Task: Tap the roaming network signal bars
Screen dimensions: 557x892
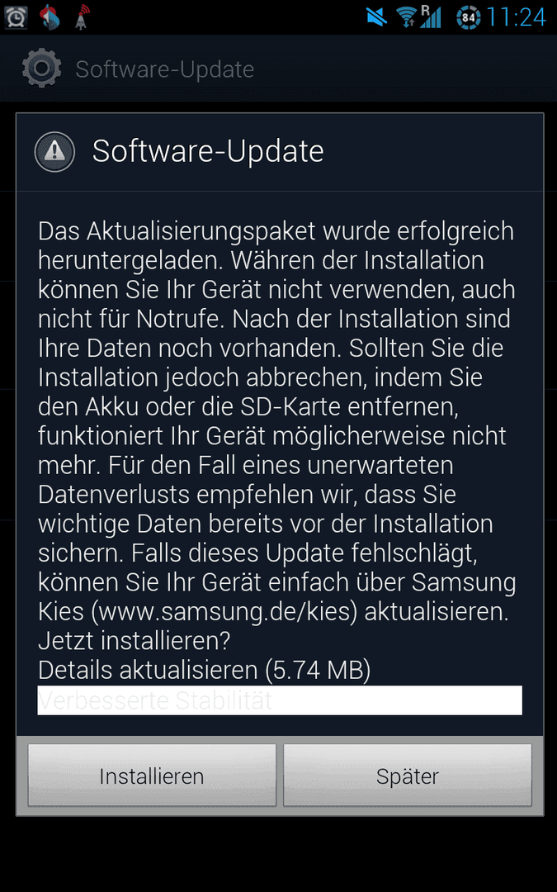Action: tap(431, 17)
